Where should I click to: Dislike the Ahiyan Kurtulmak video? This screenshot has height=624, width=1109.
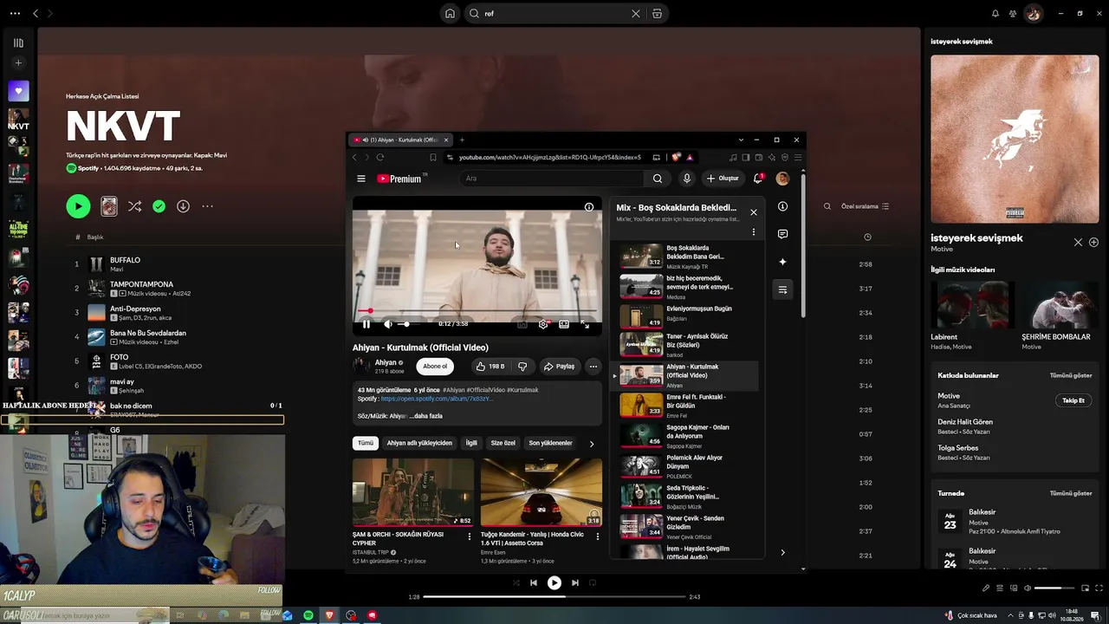[x=522, y=367]
